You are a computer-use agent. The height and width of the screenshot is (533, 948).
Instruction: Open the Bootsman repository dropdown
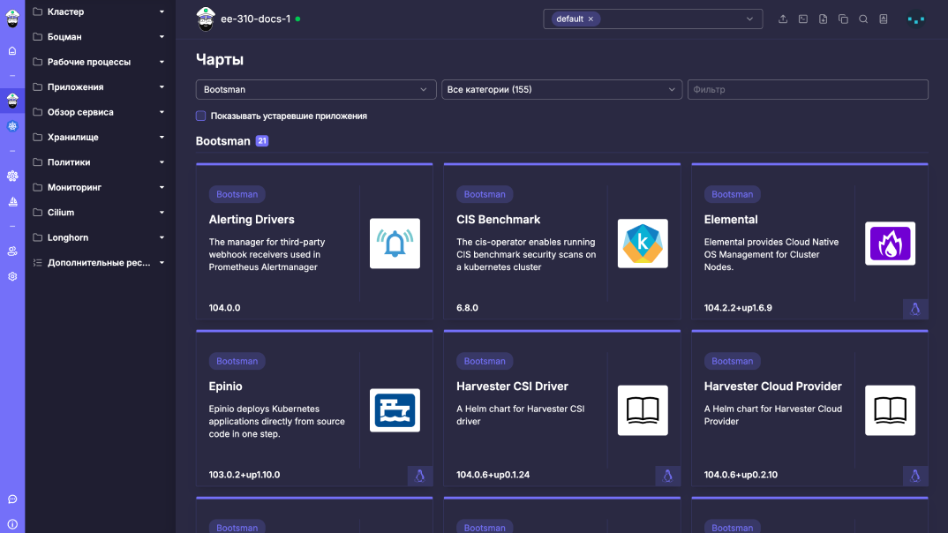[316, 89]
